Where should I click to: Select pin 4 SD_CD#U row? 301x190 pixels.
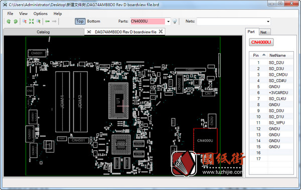click(271, 81)
